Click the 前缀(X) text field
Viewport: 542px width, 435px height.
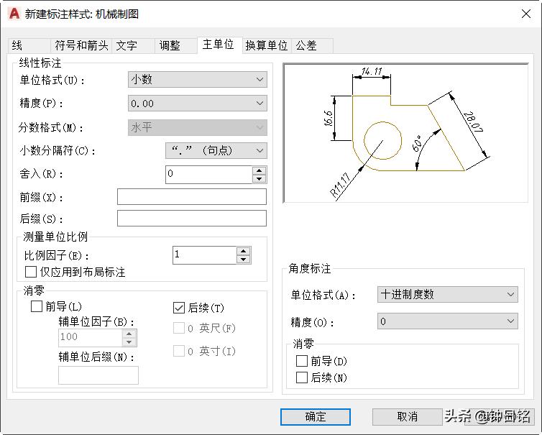[x=192, y=197]
